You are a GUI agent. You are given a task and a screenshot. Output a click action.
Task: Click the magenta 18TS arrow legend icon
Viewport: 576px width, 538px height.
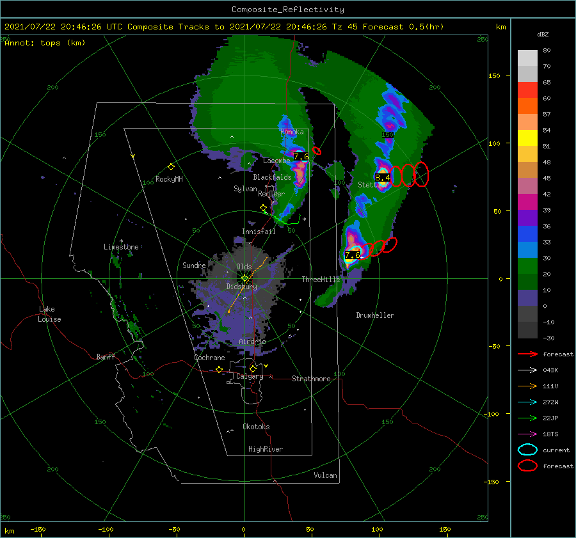(527, 434)
